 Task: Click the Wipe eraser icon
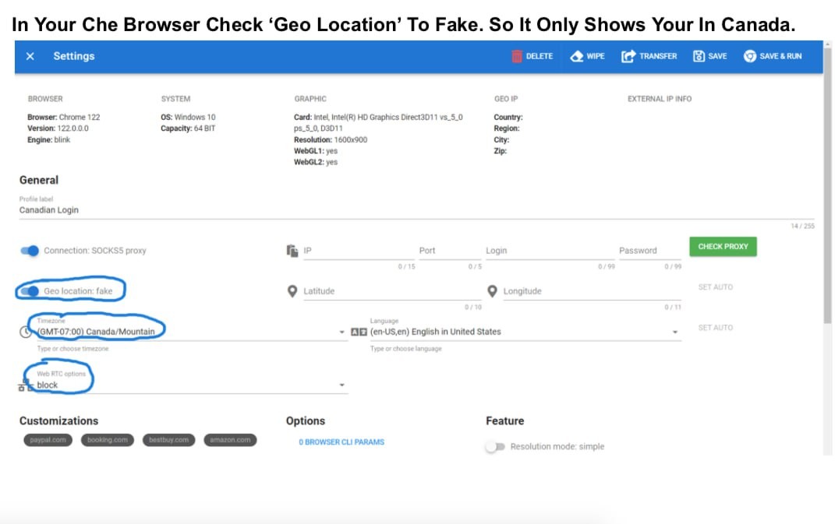point(577,56)
